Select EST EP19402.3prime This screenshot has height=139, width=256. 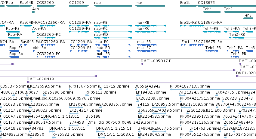tap(138, 95)
